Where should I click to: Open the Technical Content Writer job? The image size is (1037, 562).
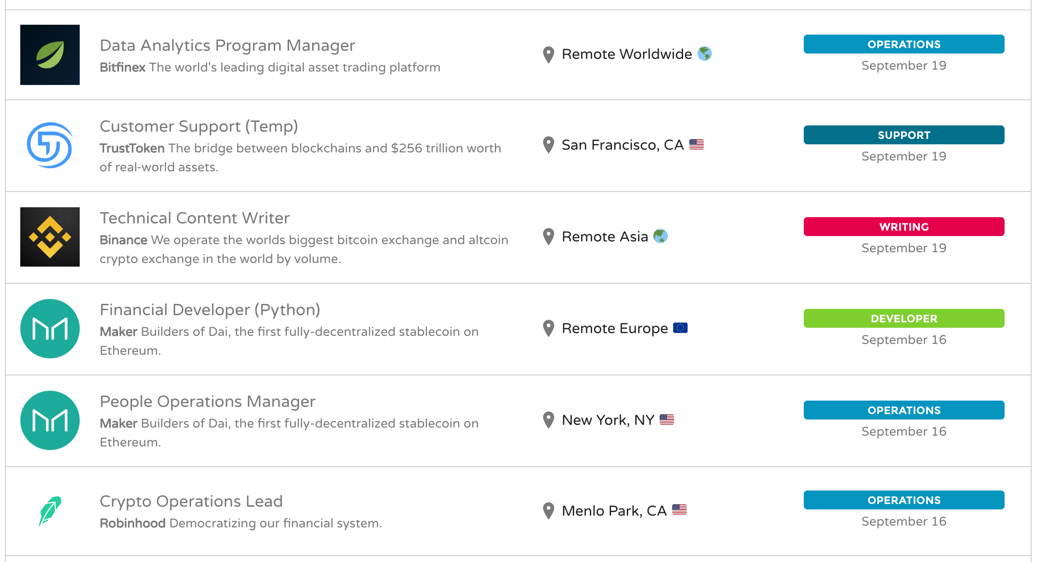coord(195,218)
